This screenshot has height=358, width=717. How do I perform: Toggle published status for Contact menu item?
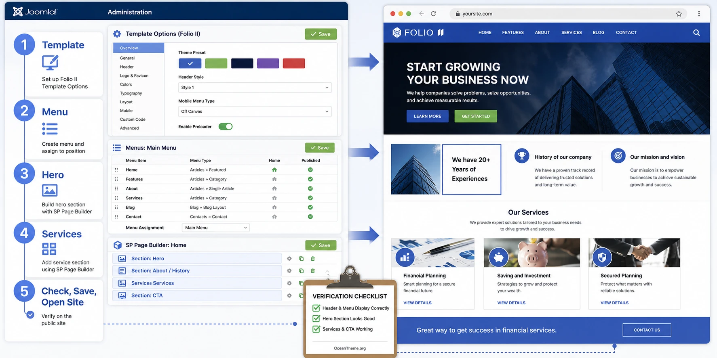[310, 217]
